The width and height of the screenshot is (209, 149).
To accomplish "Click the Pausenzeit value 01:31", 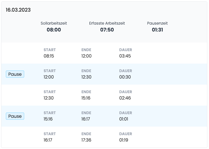I will (x=157, y=30).
